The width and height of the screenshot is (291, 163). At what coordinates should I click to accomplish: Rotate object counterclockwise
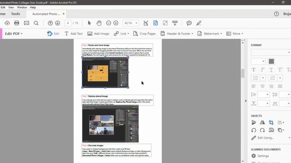[x=254, y=130]
